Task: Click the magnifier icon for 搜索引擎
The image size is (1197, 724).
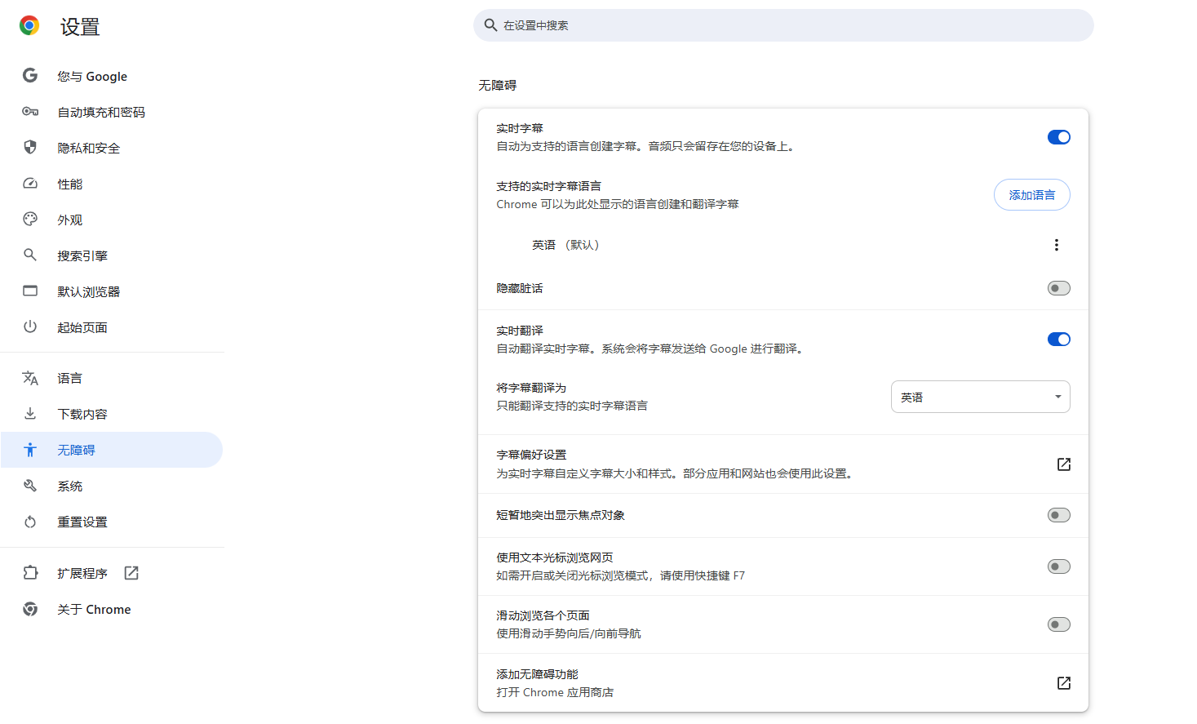Action: tap(30, 255)
